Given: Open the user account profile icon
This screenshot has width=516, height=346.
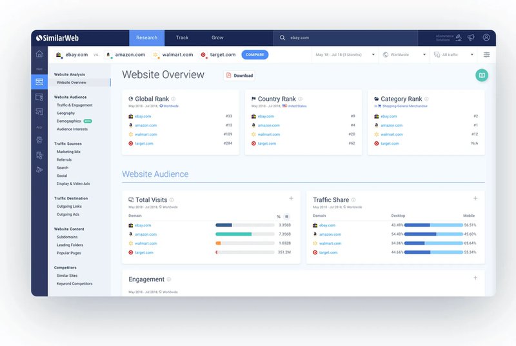Looking at the screenshot, I should coord(486,37).
